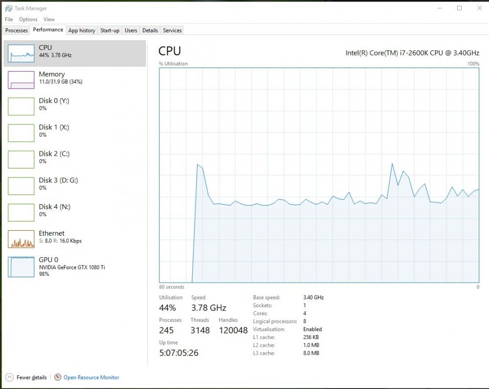Click the Task Manager title bar icon
Image resolution: width=489 pixels, height=389 pixels.
[9, 8]
